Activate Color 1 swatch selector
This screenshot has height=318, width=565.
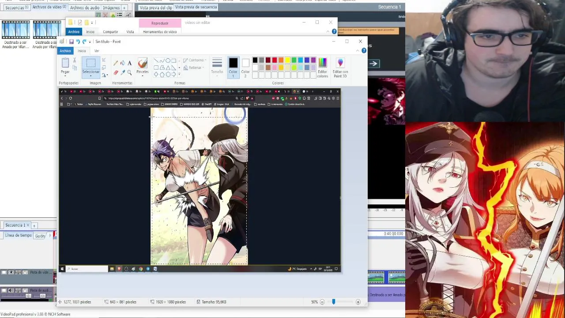(x=233, y=67)
